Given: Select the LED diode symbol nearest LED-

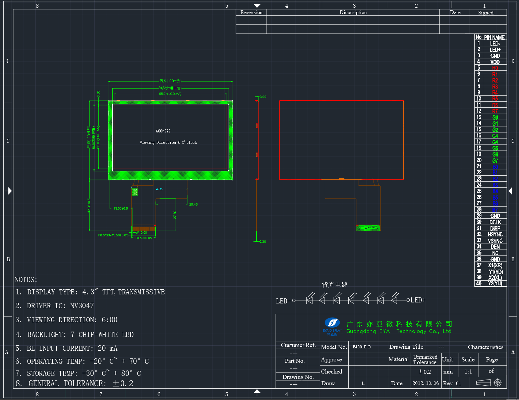Looking at the screenshot, I should click(310, 298).
